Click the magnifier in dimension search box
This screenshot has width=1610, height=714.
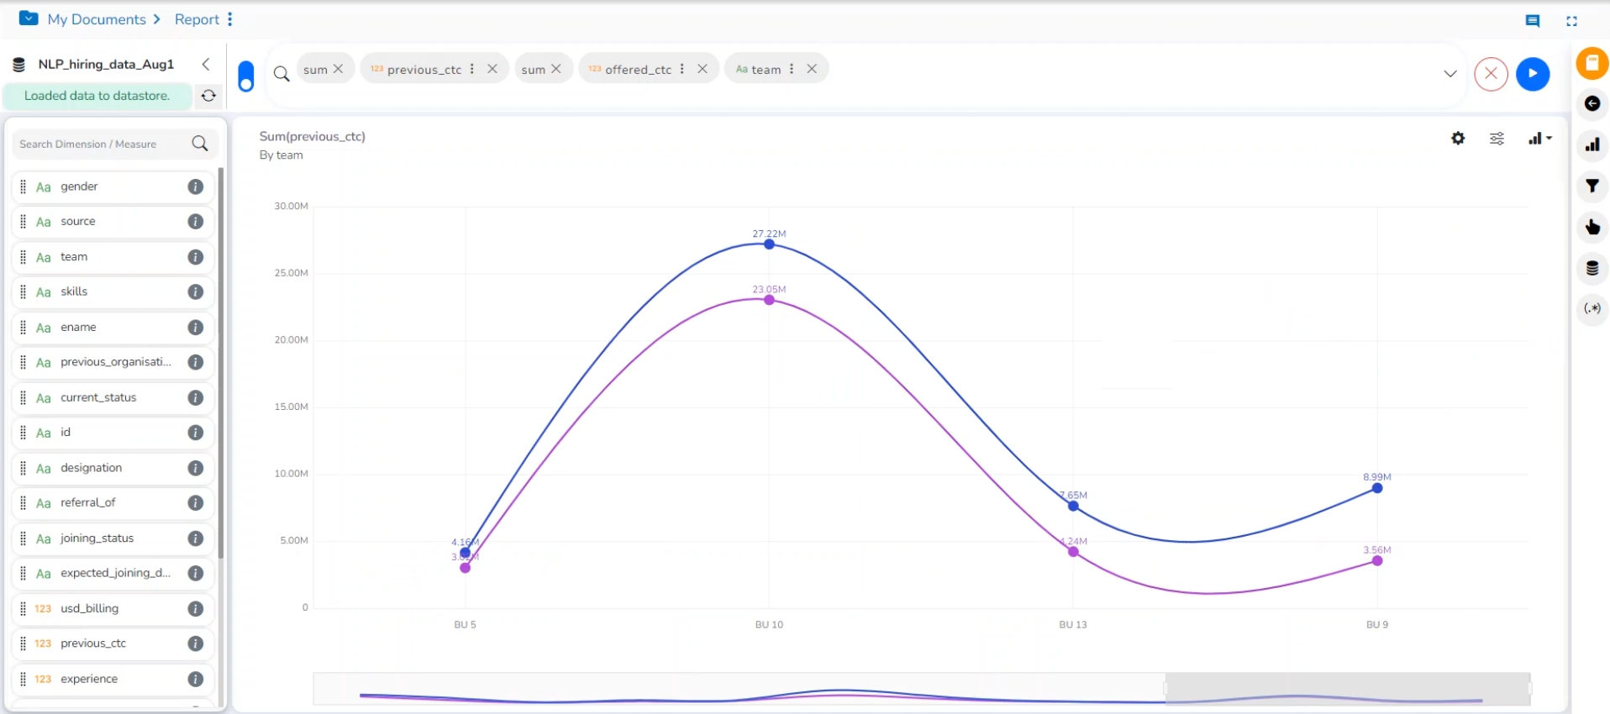[200, 144]
